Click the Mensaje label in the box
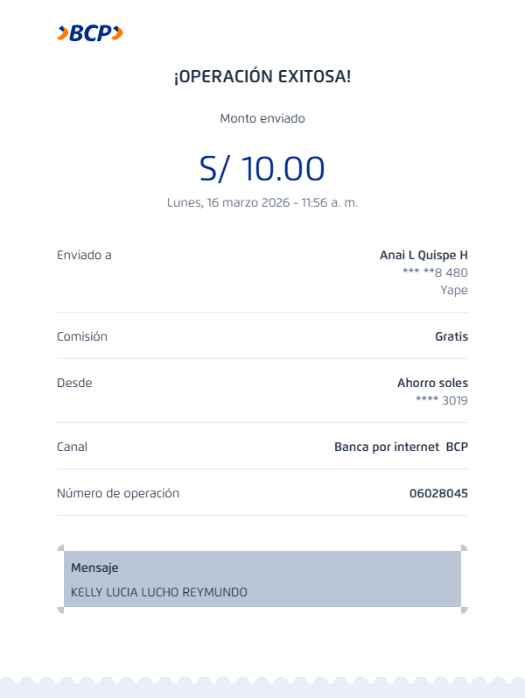 [94, 568]
